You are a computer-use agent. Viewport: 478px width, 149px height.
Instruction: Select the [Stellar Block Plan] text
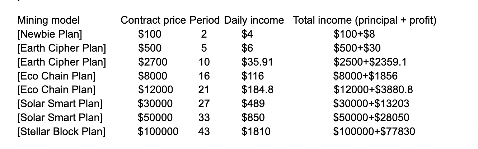tap(61, 131)
